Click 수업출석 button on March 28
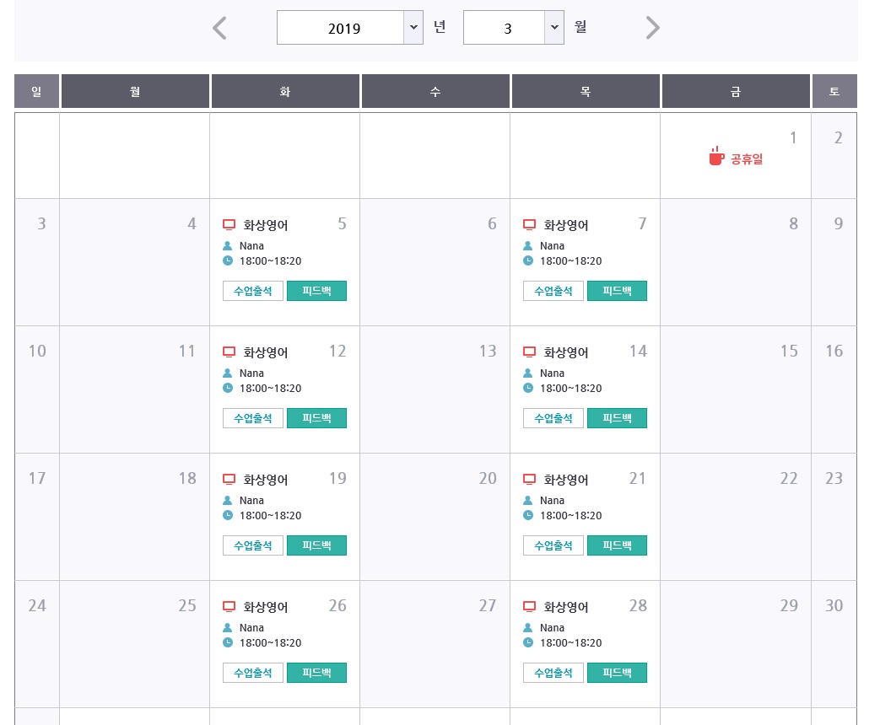This screenshot has width=880, height=725. click(x=553, y=673)
